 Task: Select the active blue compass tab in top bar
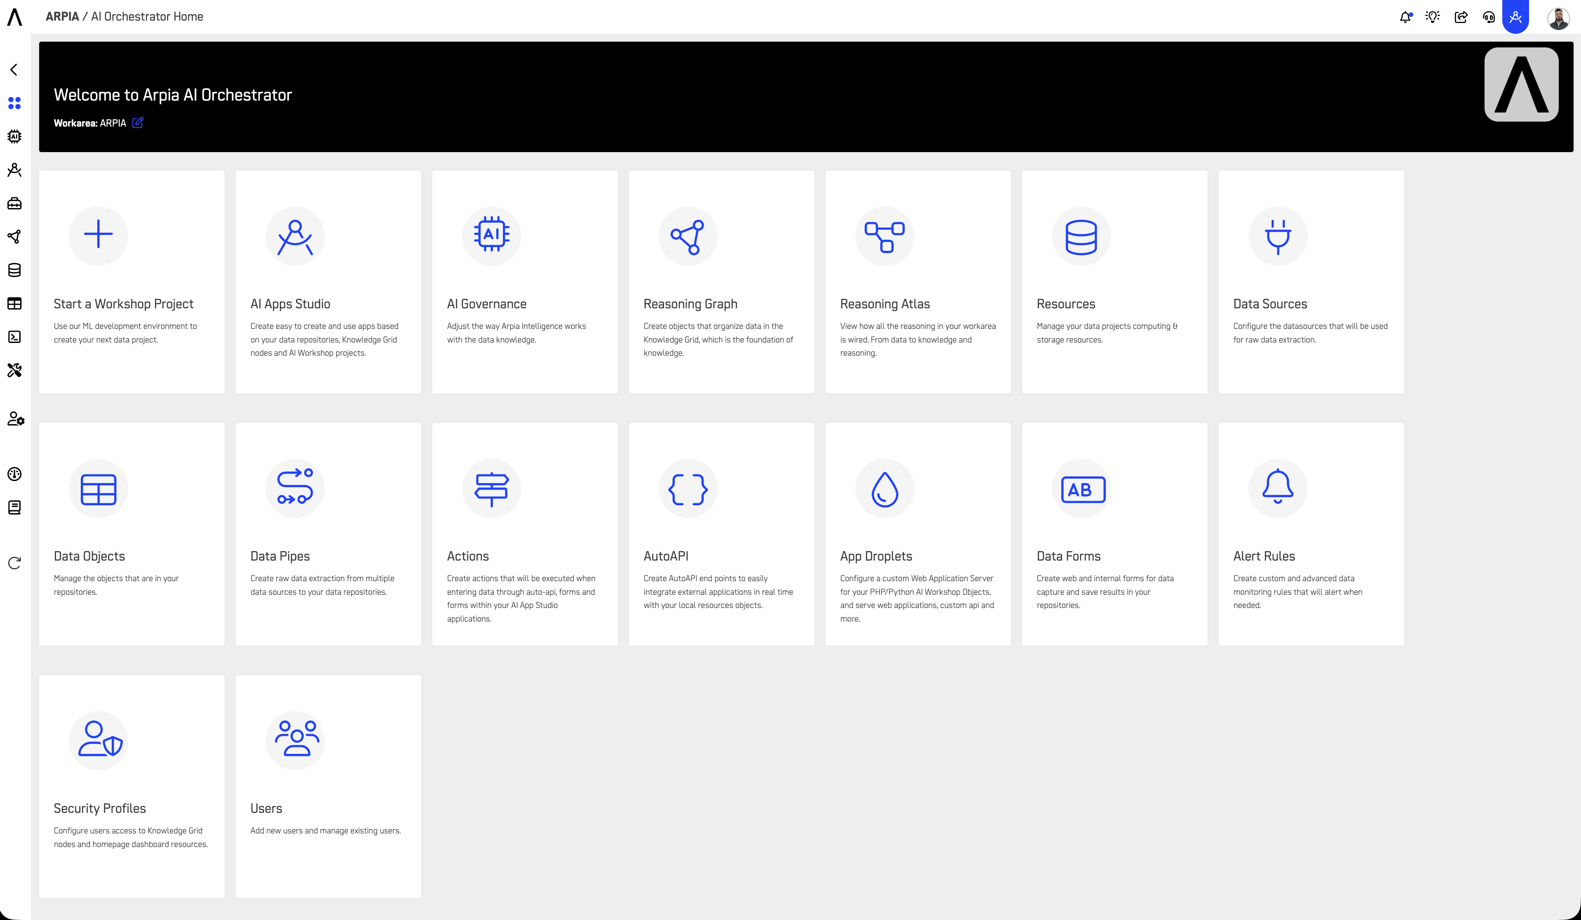coord(1516,17)
